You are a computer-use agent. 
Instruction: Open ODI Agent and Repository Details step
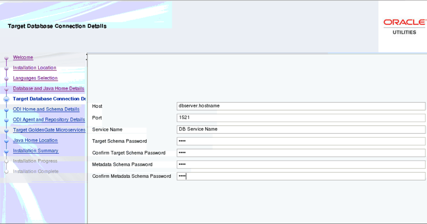pyautogui.click(x=49, y=120)
